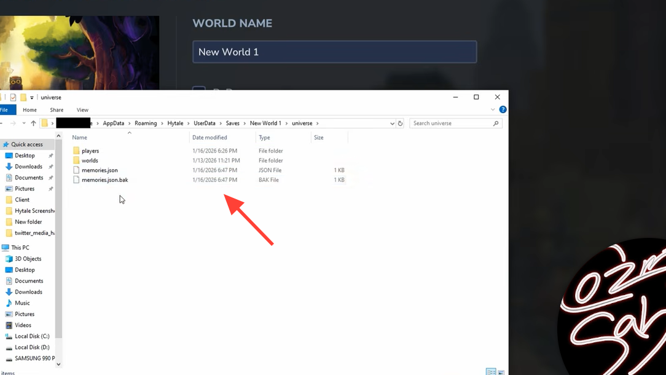Expand chevron after universe in breadcrumb

pos(317,124)
